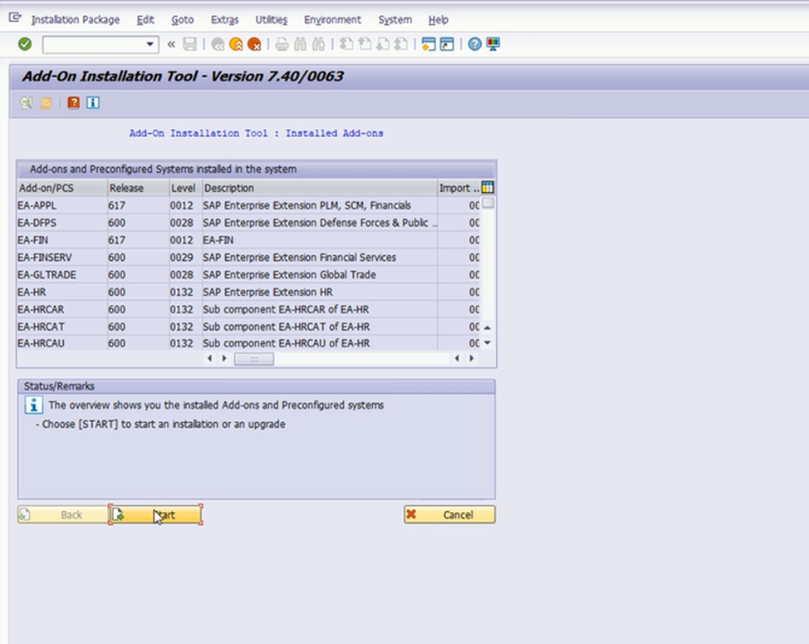Open the Utilities menu
The image size is (809, 644).
pos(271,19)
